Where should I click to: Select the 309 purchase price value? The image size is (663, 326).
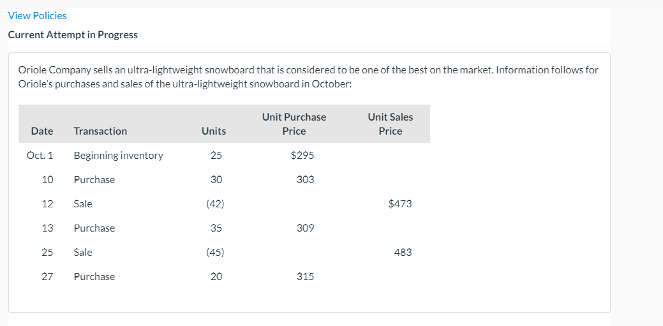[x=305, y=228]
